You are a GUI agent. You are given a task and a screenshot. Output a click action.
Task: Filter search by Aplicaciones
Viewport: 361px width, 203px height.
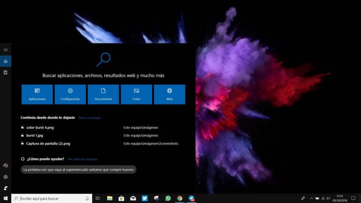[x=37, y=94]
